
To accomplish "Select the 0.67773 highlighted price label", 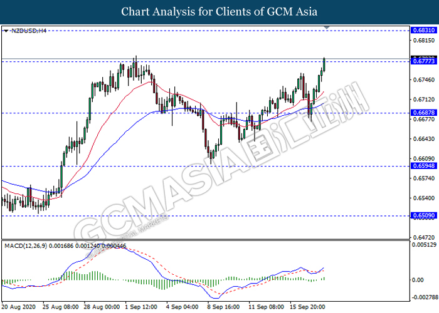I will pos(424,61).
